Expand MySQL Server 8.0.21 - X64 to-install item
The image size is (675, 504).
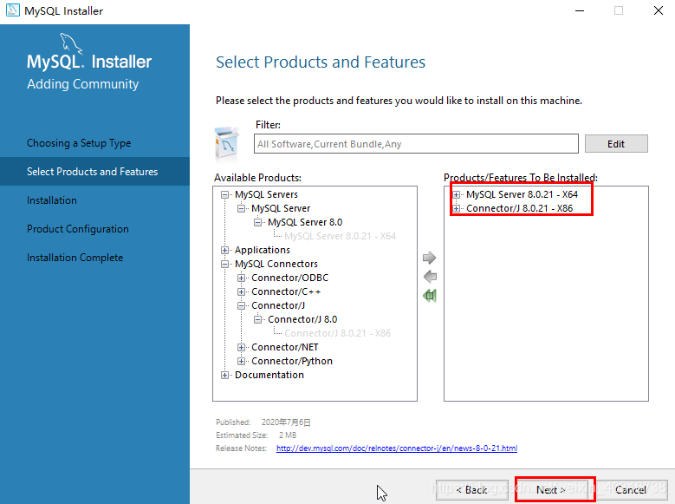click(457, 195)
